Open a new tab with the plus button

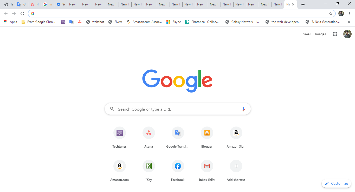pyautogui.click(x=303, y=4)
